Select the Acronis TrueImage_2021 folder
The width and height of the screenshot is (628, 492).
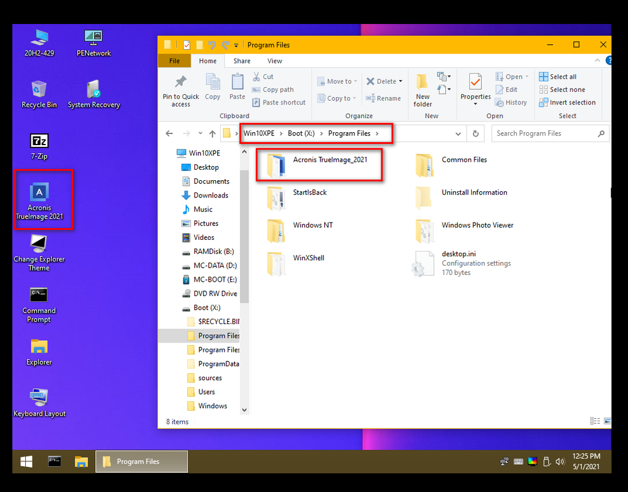pyautogui.click(x=319, y=165)
